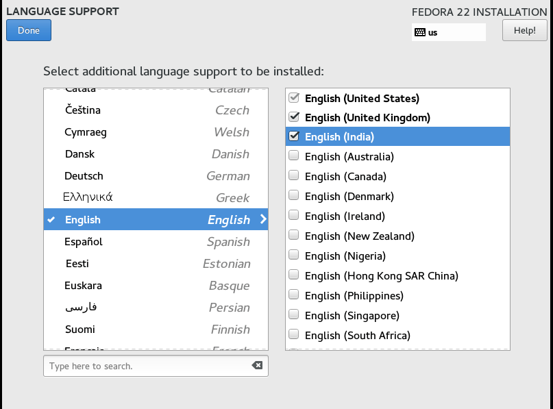This screenshot has width=553, height=409.
Task: Select the English (South Africa) locale label
Action: point(358,335)
